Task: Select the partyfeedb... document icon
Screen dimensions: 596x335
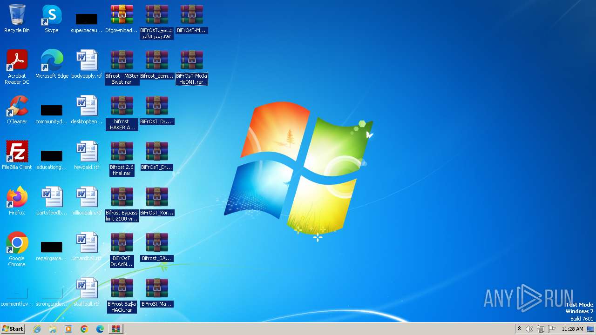Action: click(x=52, y=201)
